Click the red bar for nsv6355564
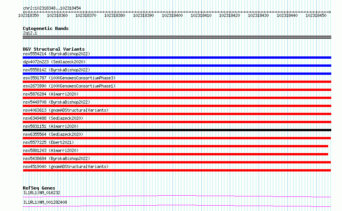The height and width of the screenshot is (211, 342). (177, 138)
